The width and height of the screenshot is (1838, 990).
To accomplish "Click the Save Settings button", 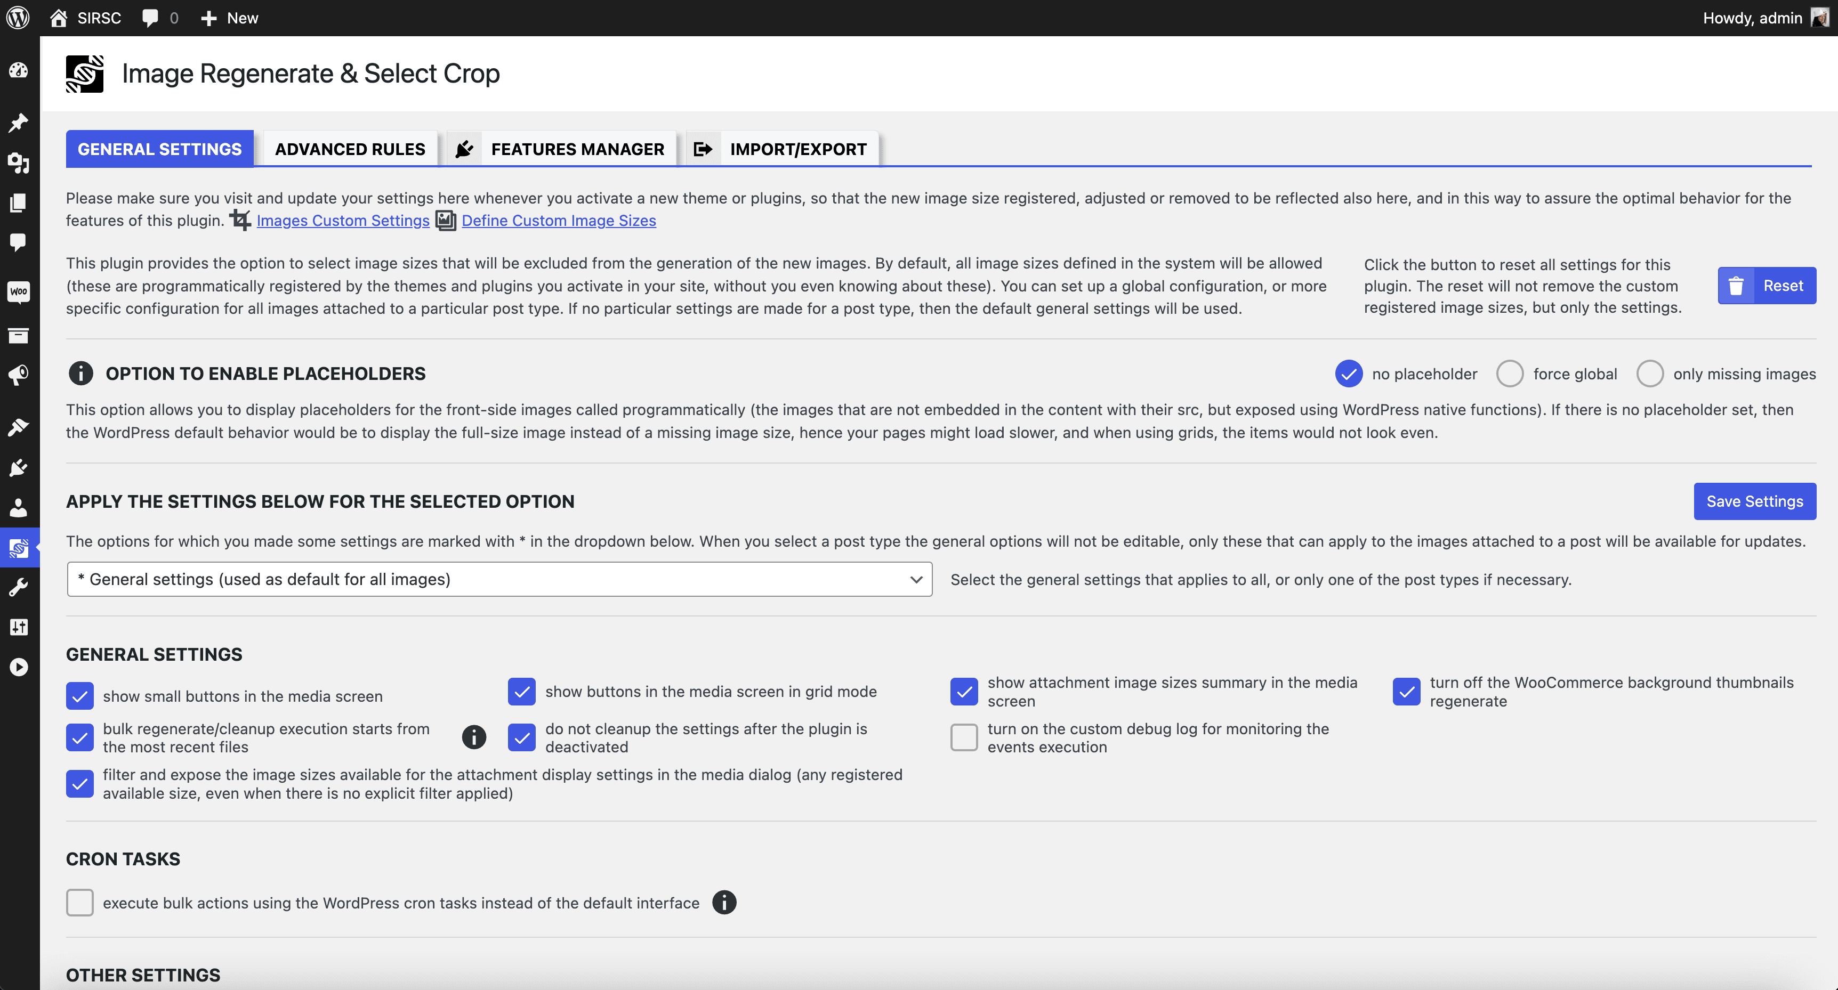I will 1753,499.
